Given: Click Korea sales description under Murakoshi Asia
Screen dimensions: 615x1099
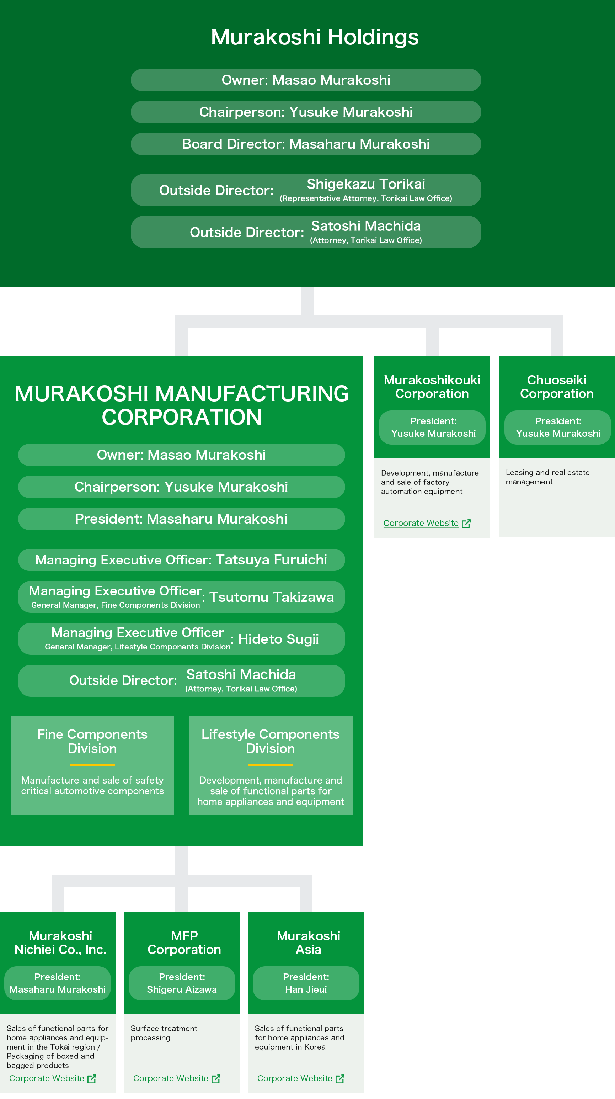Looking at the screenshot, I should pos(299,1037).
